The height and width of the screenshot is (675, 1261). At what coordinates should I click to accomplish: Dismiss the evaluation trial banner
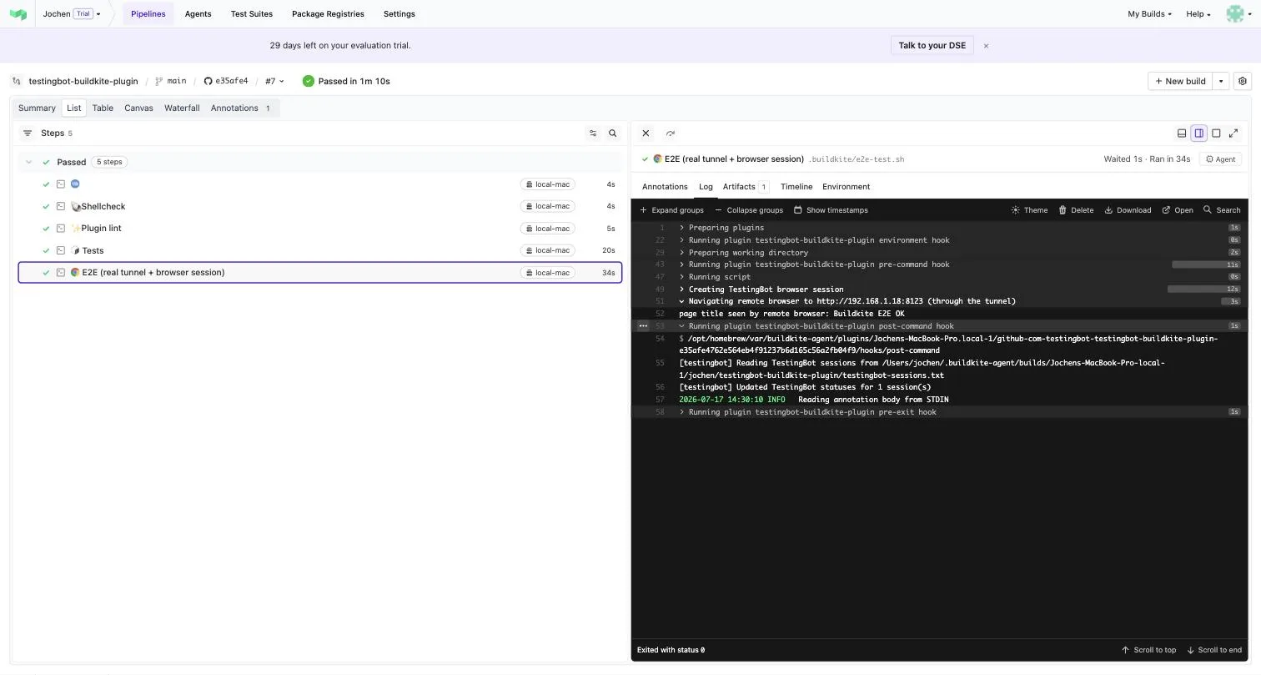point(986,46)
